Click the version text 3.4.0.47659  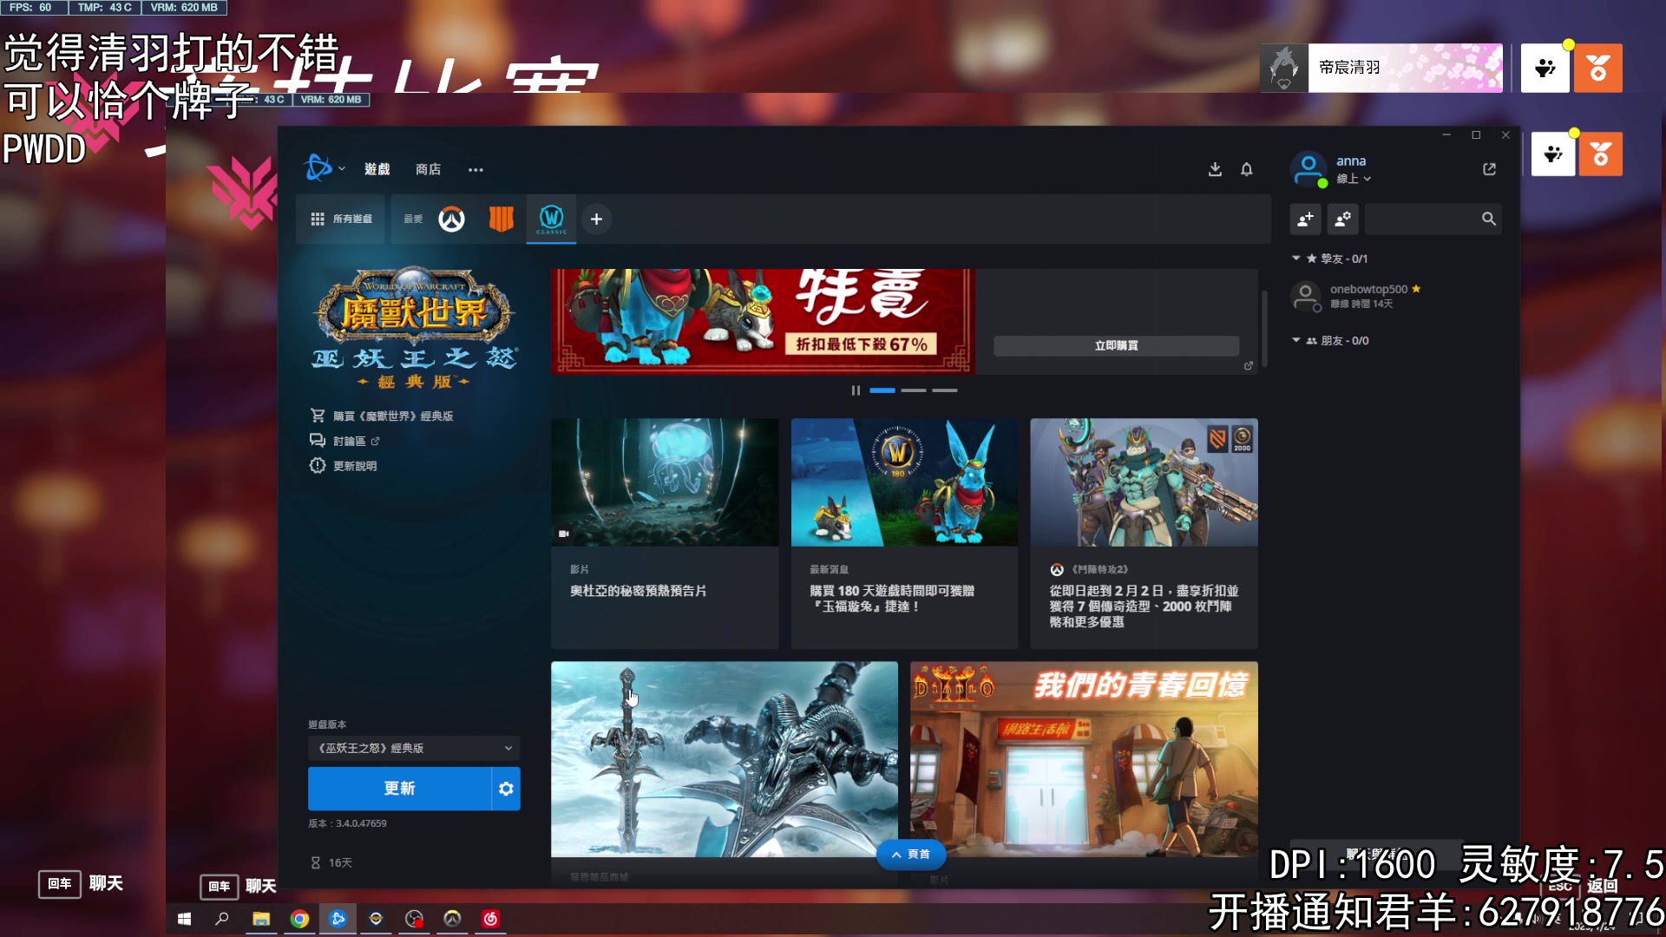click(348, 823)
